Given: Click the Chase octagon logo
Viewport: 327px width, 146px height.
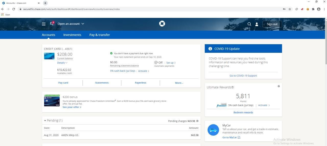Looking at the screenshot, I should coord(162,24).
